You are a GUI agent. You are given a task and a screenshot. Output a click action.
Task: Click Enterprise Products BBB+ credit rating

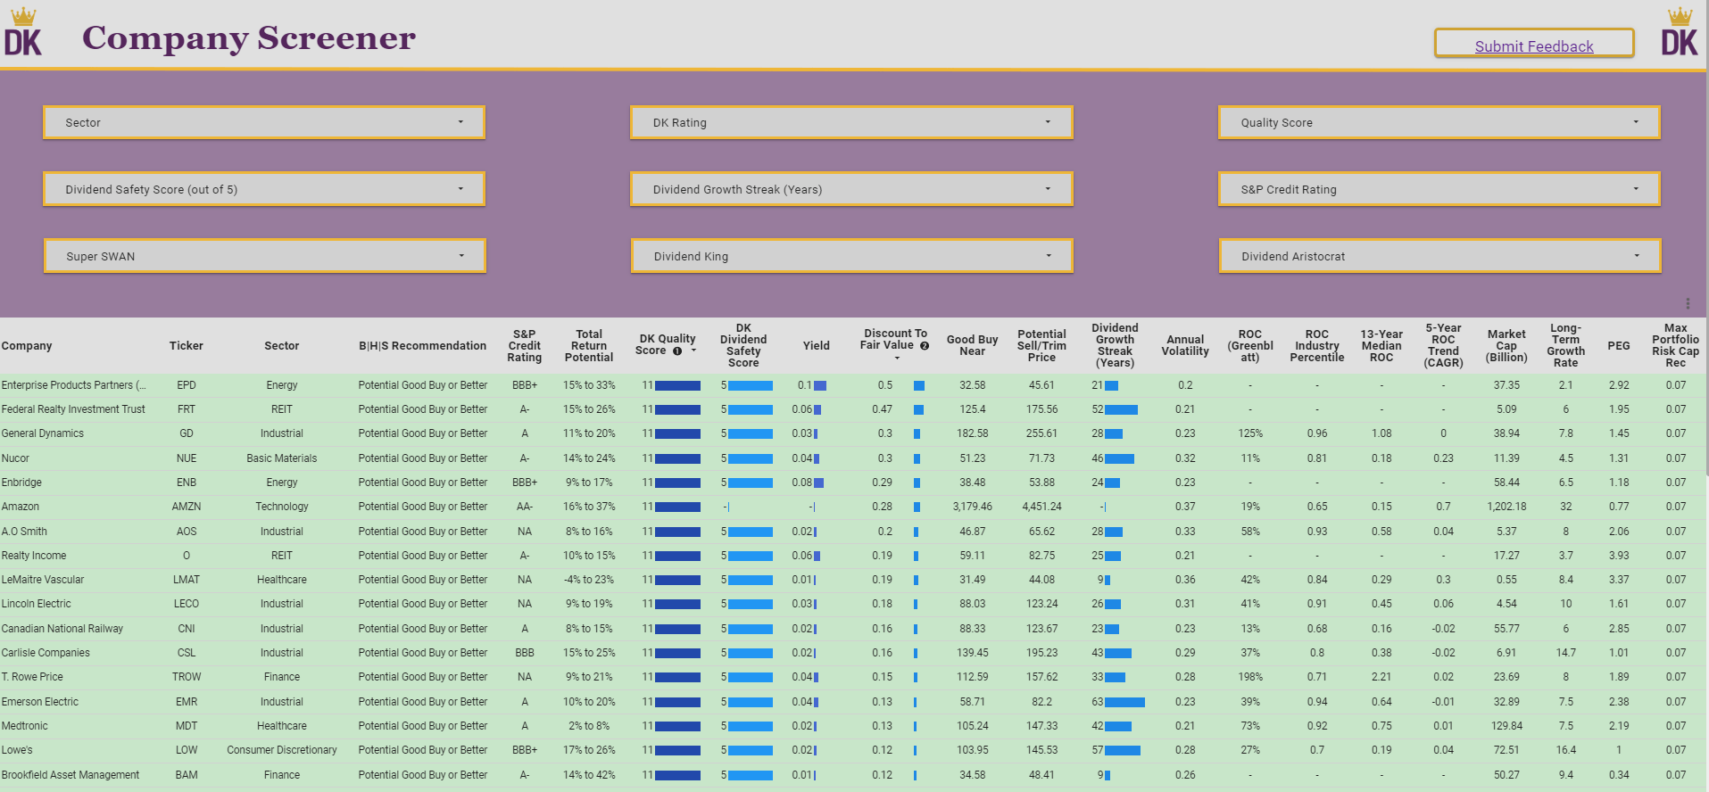point(525,385)
